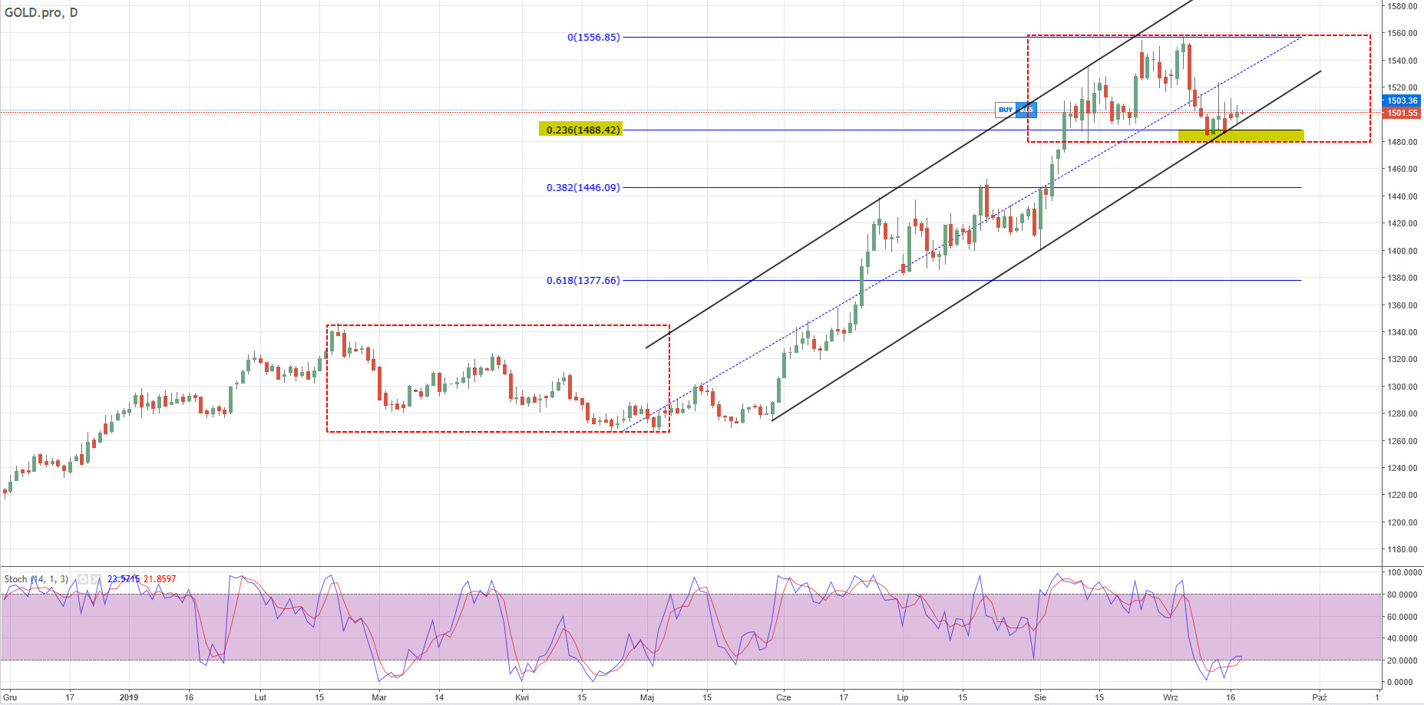Click 100.000 on Stoch scale
This screenshot has width=1424, height=705.
click(1404, 572)
